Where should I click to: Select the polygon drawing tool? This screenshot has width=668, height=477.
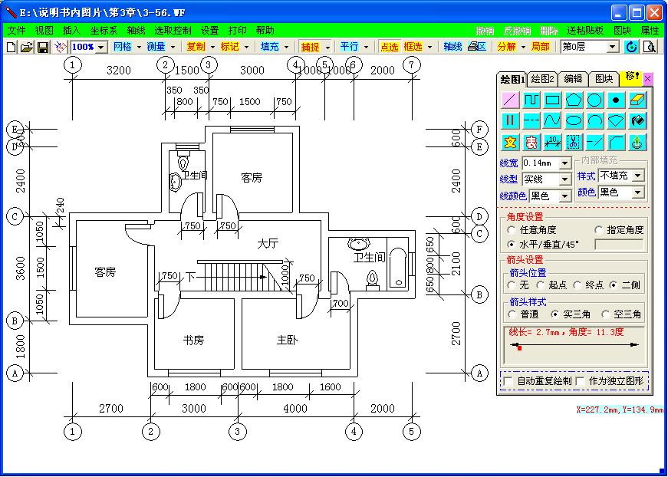[x=574, y=100]
